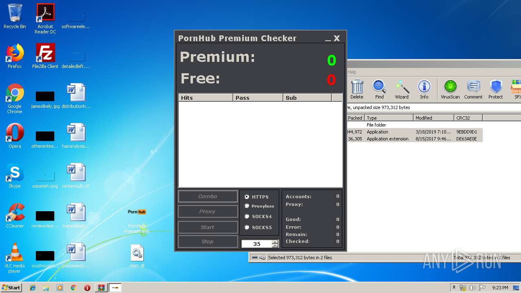This screenshot has height=293, width=521.
Task: Launch FileZilla Client shortcut
Action: pos(45,56)
